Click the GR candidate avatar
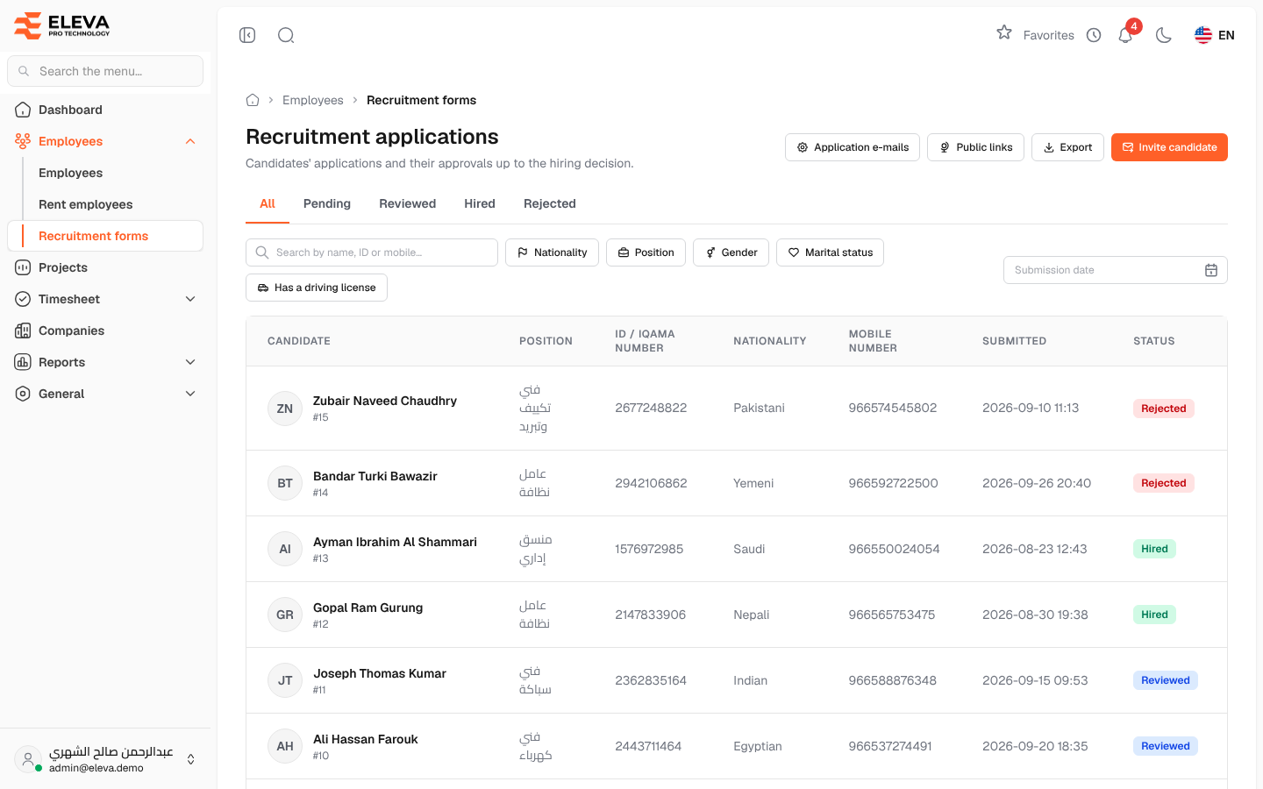The width and height of the screenshot is (1263, 789). 285,615
